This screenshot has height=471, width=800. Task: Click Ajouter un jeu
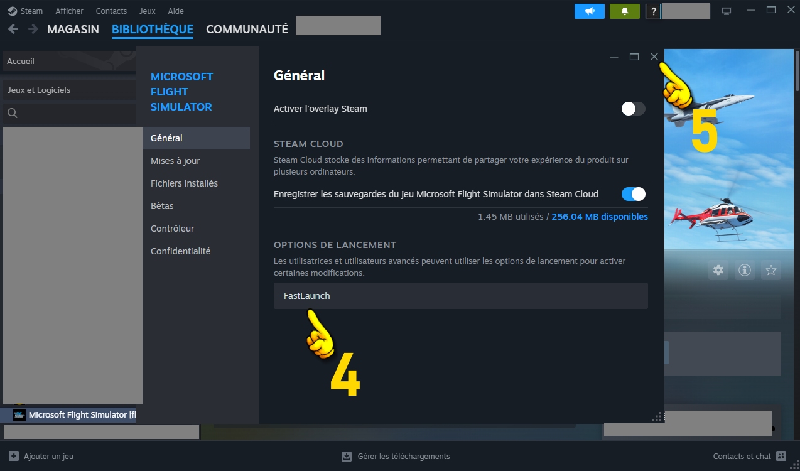(41, 457)
